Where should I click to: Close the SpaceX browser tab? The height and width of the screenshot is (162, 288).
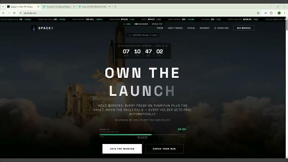coord(38,7)
